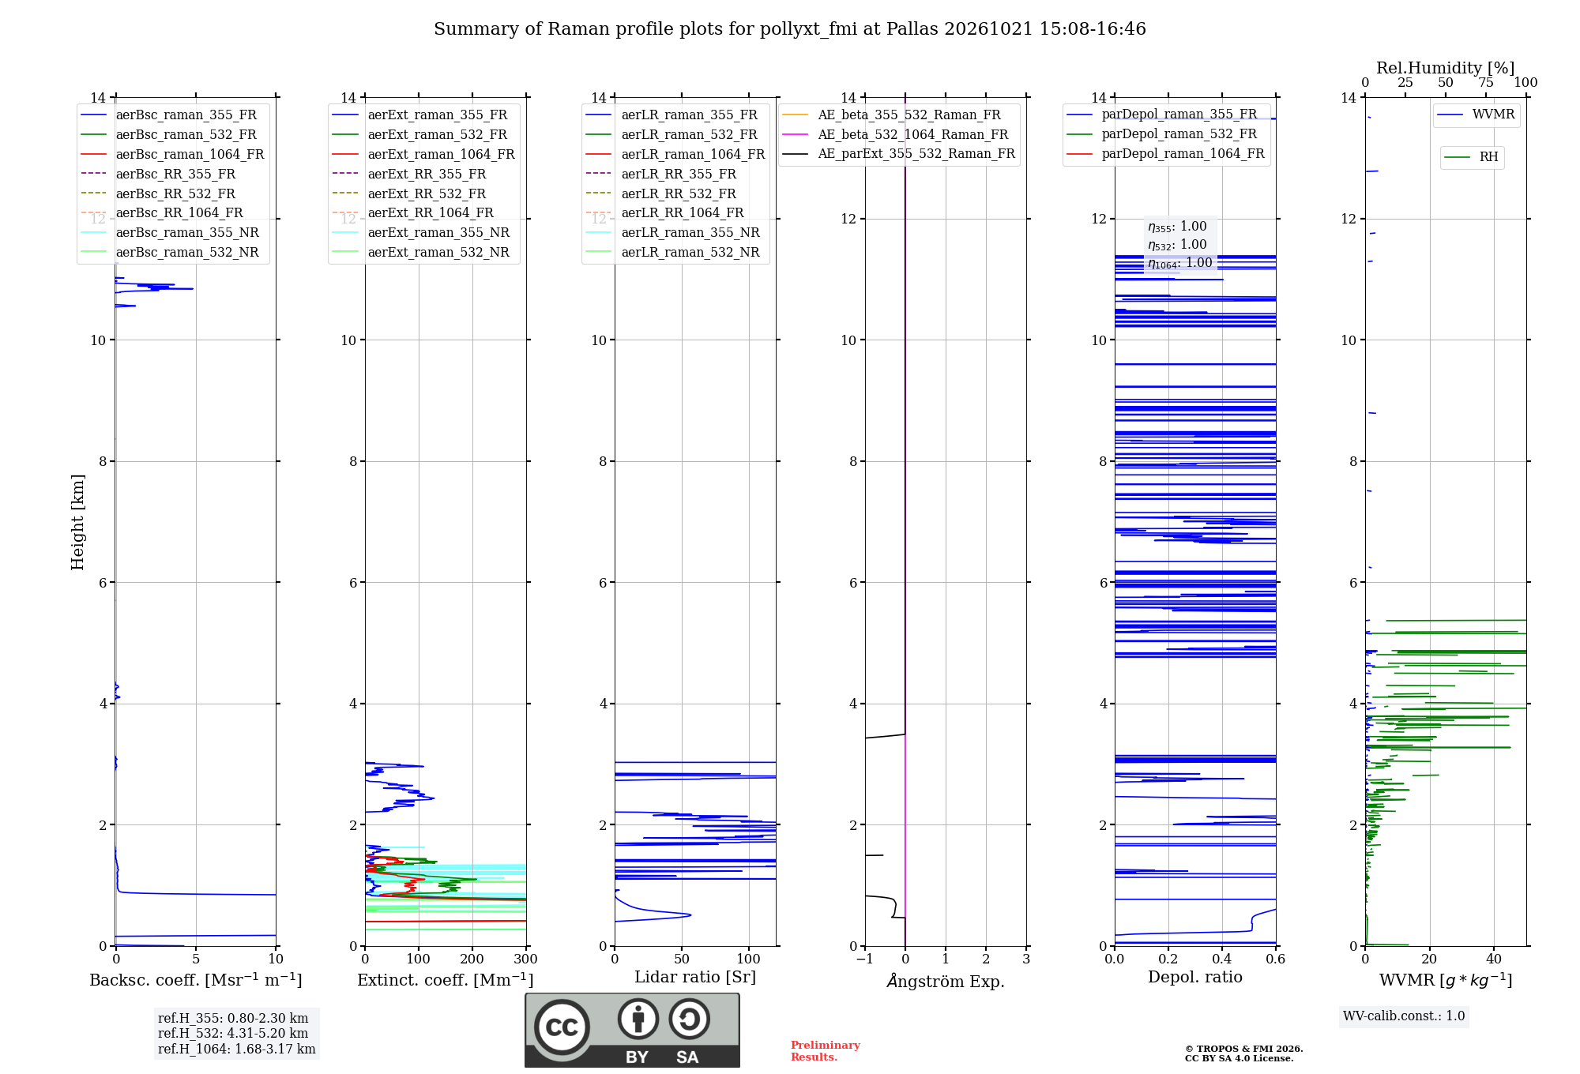Click the η1064: 1.00 annotation in depol plot
Screen dimensions: 1580x1074
point(1180,263)
